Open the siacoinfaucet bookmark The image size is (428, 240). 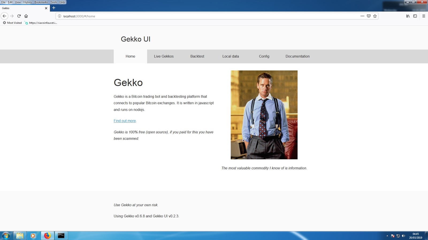(41, 23)
